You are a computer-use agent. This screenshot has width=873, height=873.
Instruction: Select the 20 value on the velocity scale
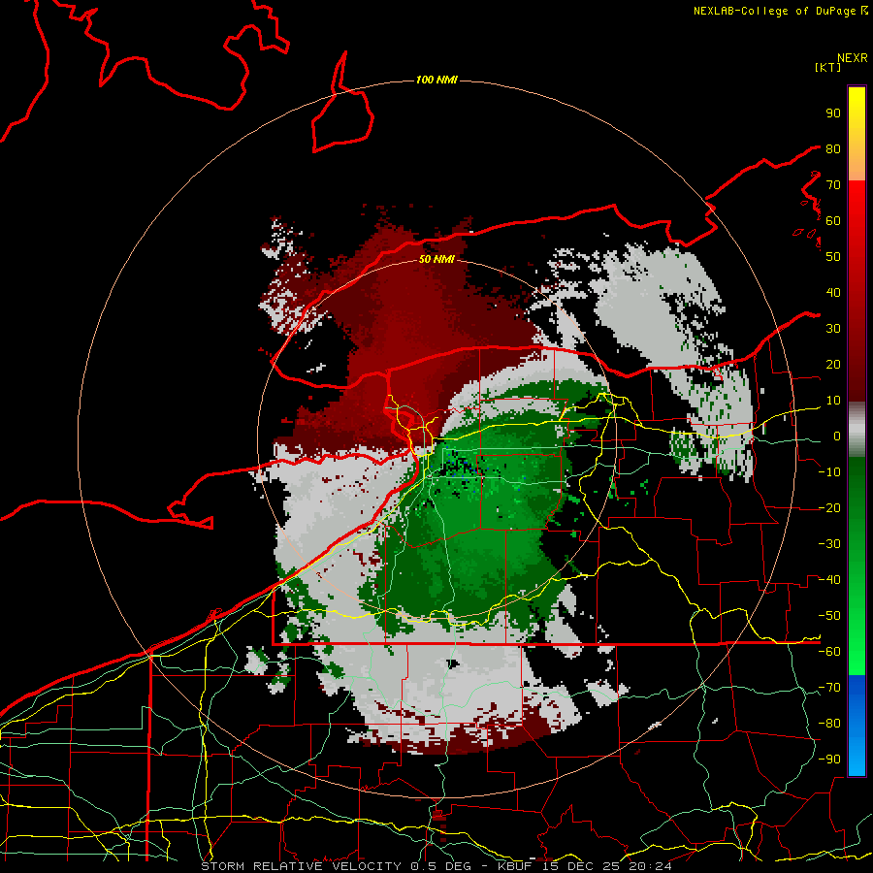pyautogui.click(x=833, y=364)
